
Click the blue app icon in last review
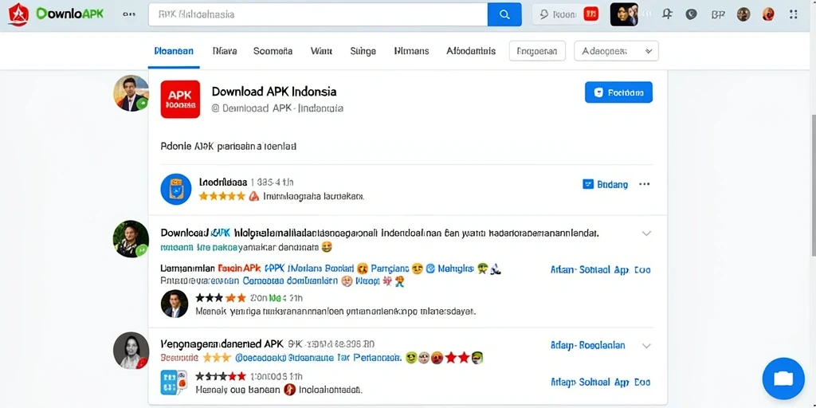(x=174, y=382)
